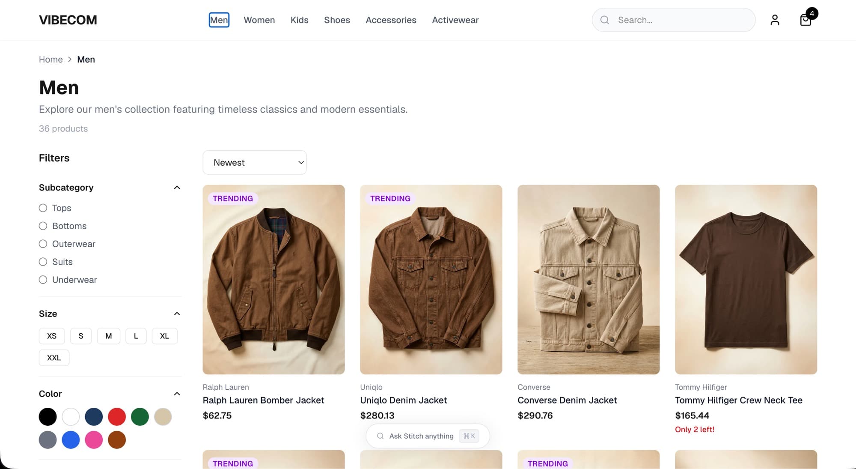Open the Activewear navigation tab
This screenshot has width=856, height=469.
coord(455,20)
